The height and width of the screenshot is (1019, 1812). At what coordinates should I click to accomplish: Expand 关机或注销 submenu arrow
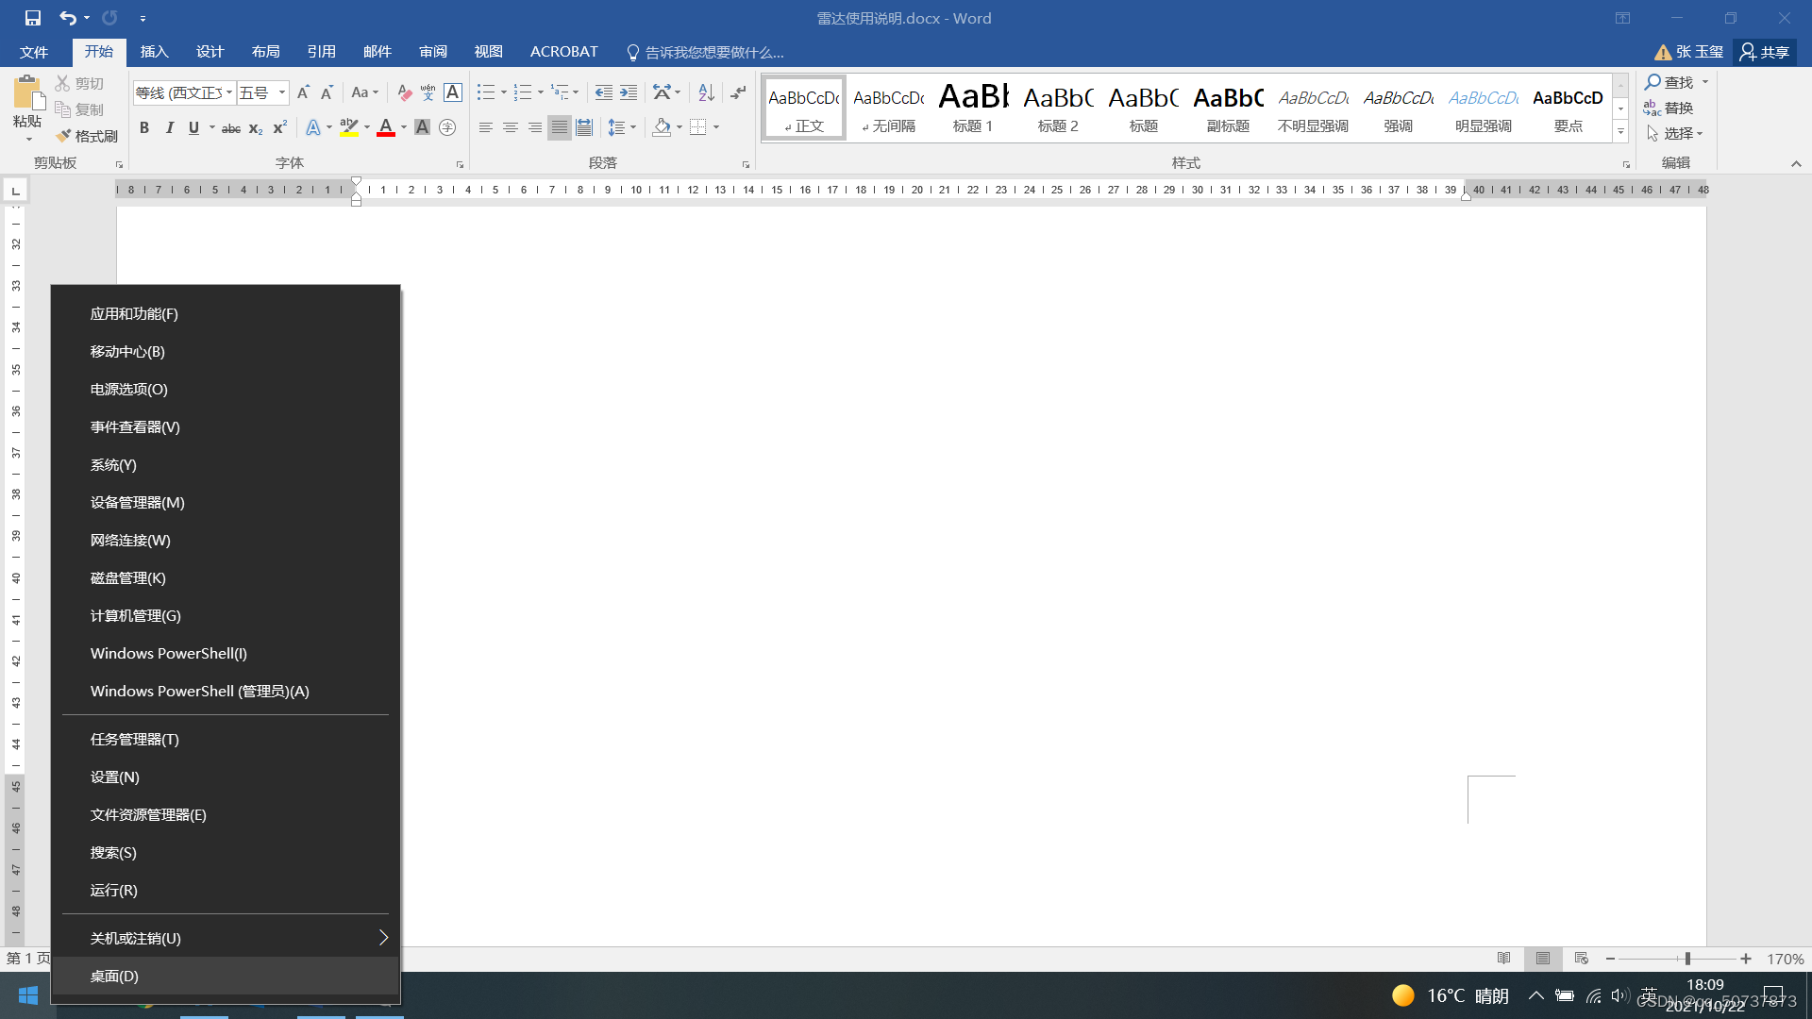[383, 937]
